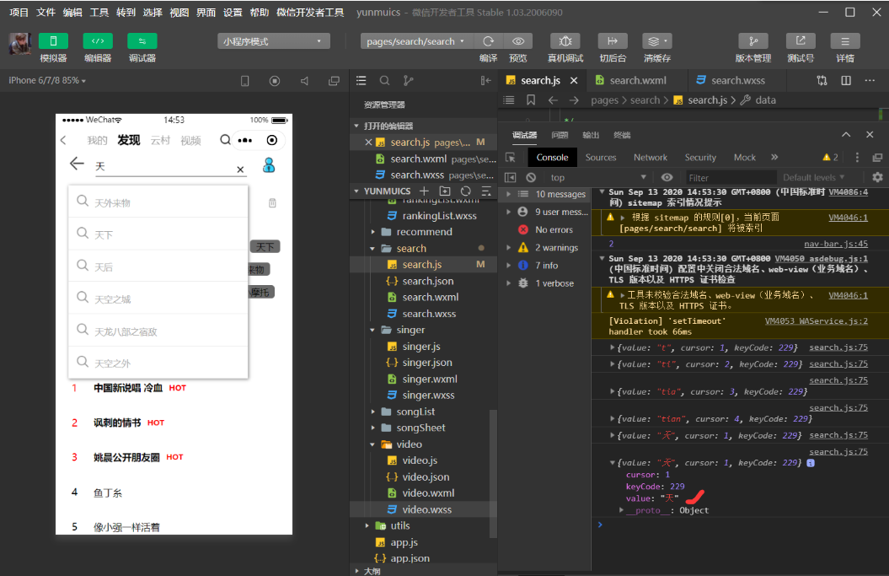Open the 项目 menu

(19, 12)
